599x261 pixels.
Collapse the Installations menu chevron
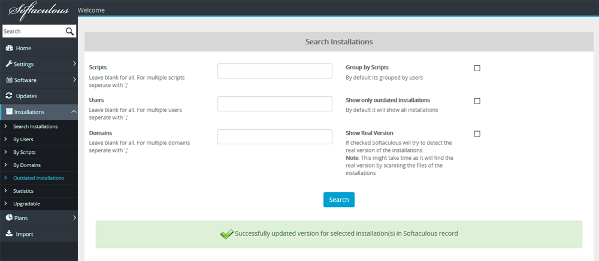(x=74, y=111)
